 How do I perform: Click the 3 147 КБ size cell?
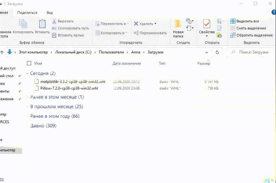(211, 82)
